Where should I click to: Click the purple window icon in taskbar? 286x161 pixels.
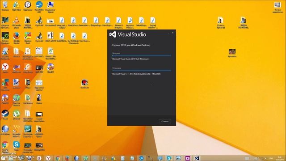(188, 158)
